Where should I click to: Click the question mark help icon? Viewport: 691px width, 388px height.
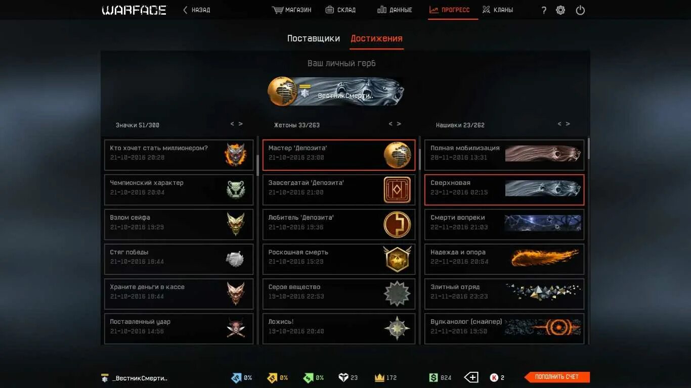click(x=544, y=10)
